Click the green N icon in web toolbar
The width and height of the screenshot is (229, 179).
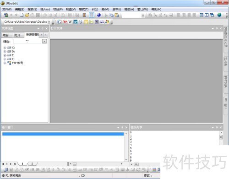coord(91,22)
